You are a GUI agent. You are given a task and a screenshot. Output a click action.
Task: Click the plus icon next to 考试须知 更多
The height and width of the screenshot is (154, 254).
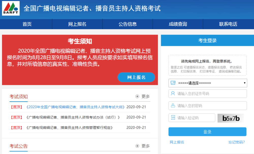tap(137, 96)
